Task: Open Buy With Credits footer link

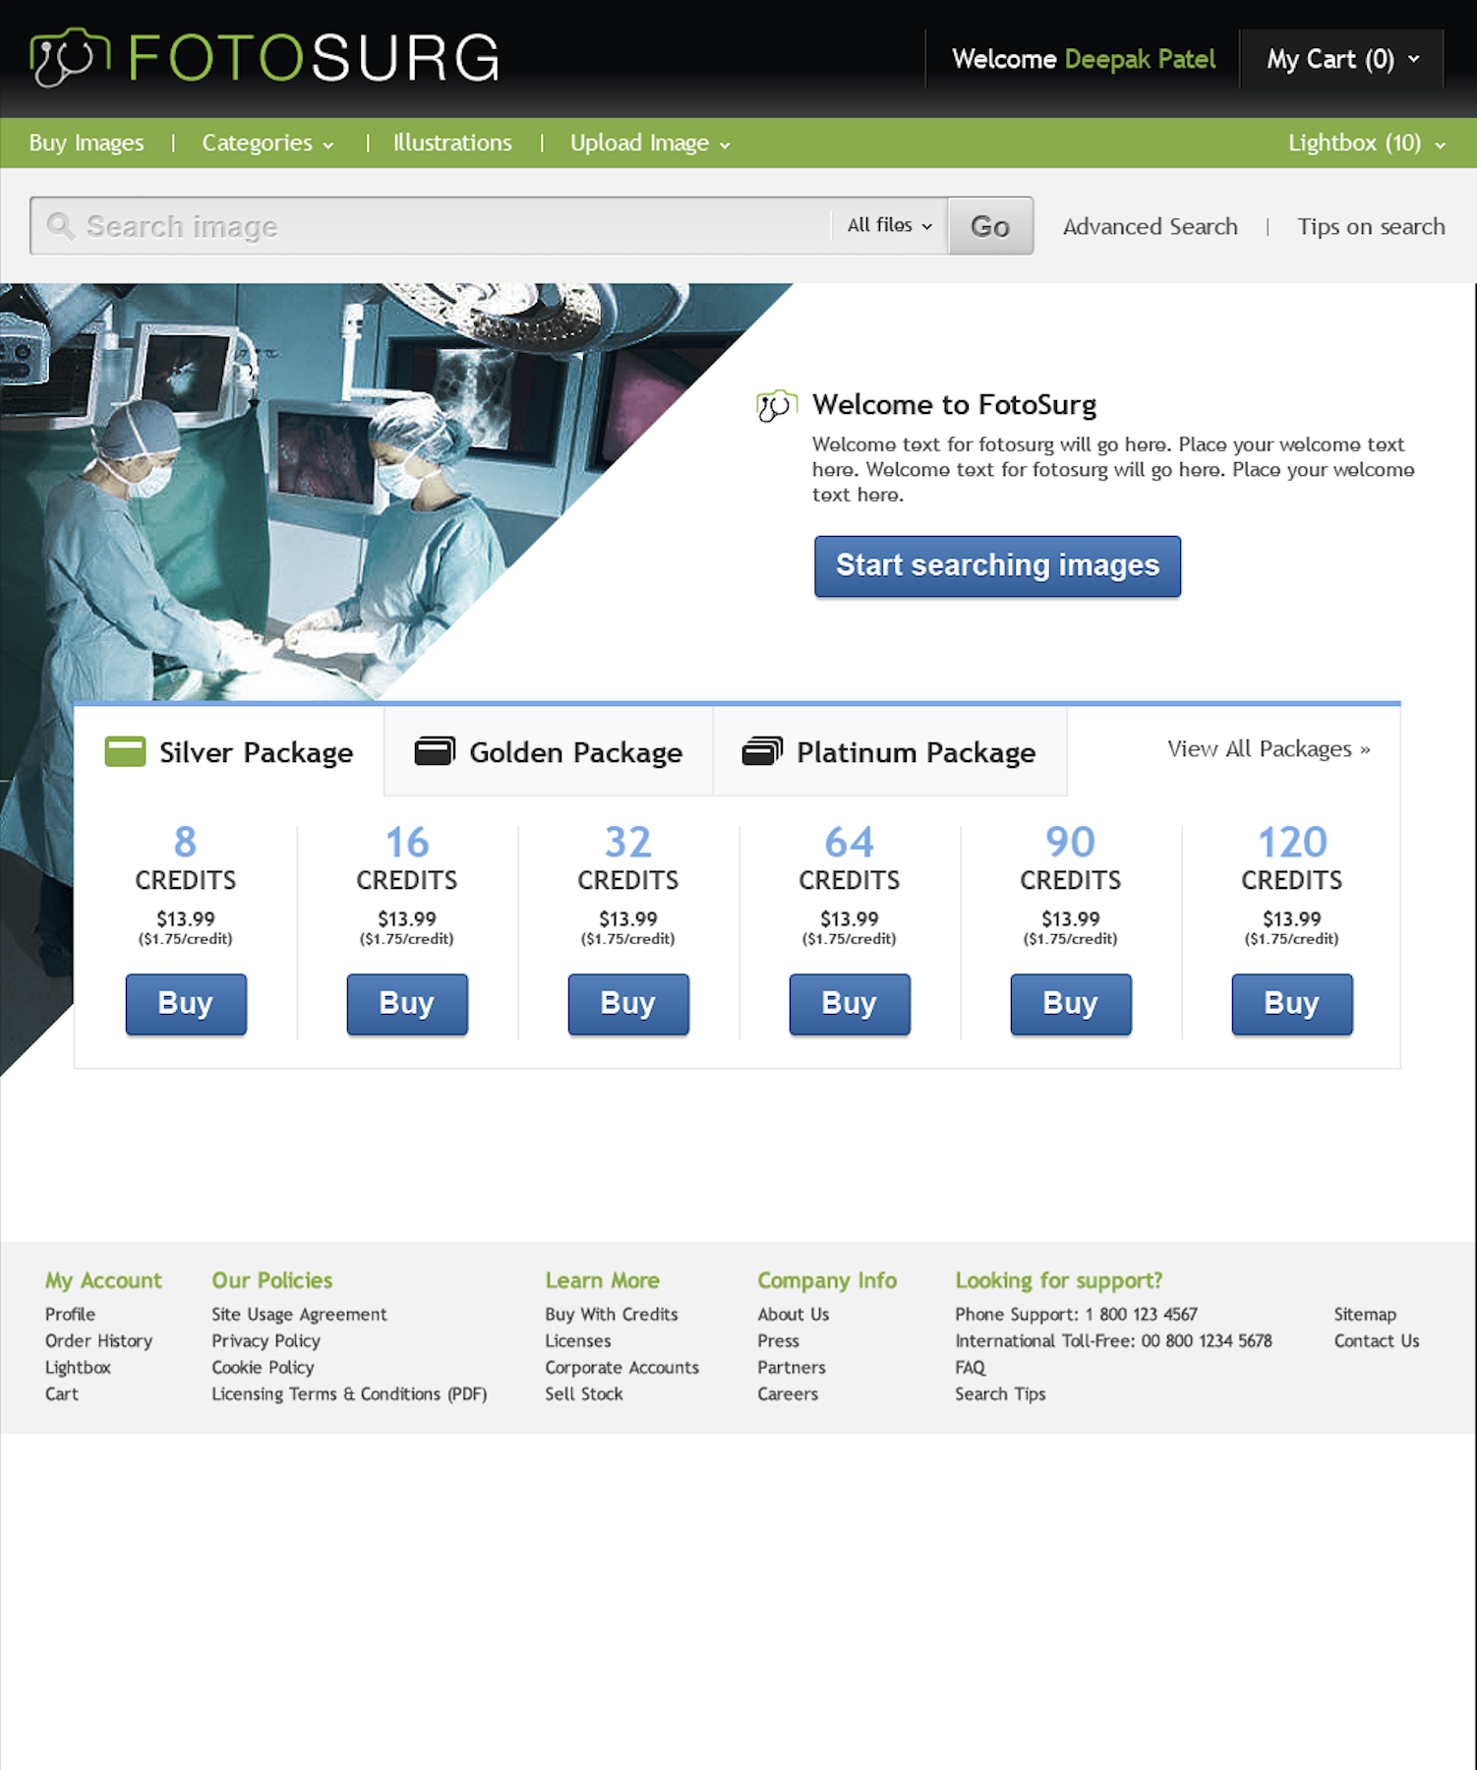Action: point(612,1315)
